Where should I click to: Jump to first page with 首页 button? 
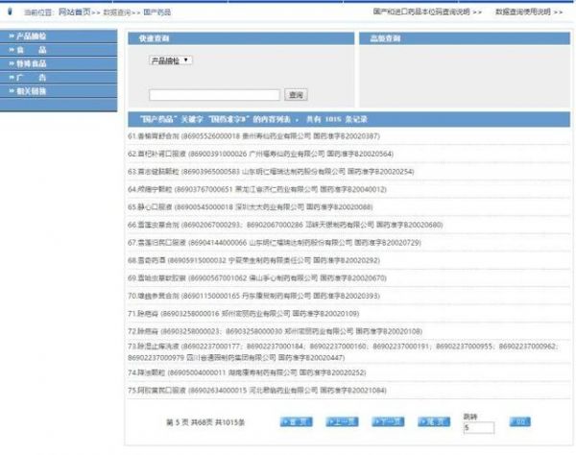pyautogui.click(x=296, y=422)
